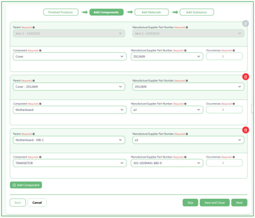The image size is (255, 218).
Task: Click info icon beside third Parent label
Action: (34, 134)
